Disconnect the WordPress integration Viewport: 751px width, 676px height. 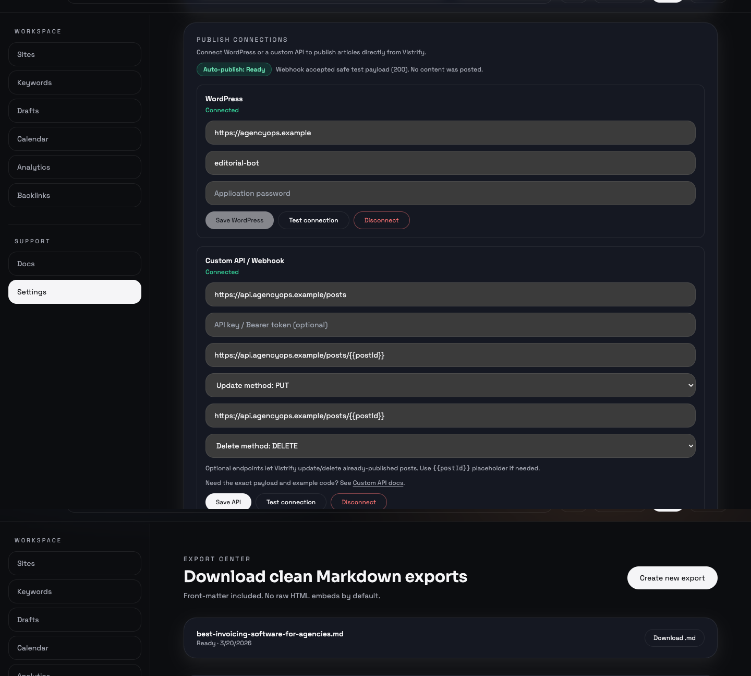point(381,220)
